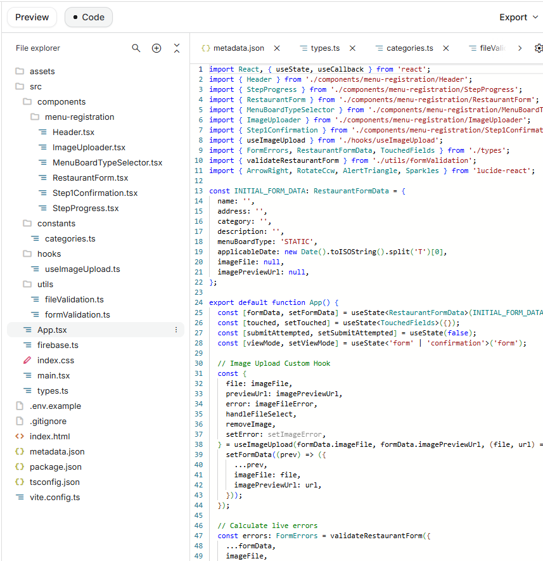
Task: Close the categories.ts tab
Action: pos(445,48)
